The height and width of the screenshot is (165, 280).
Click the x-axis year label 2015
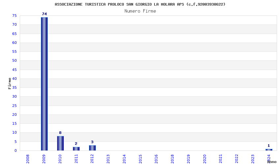pos(140,159)
